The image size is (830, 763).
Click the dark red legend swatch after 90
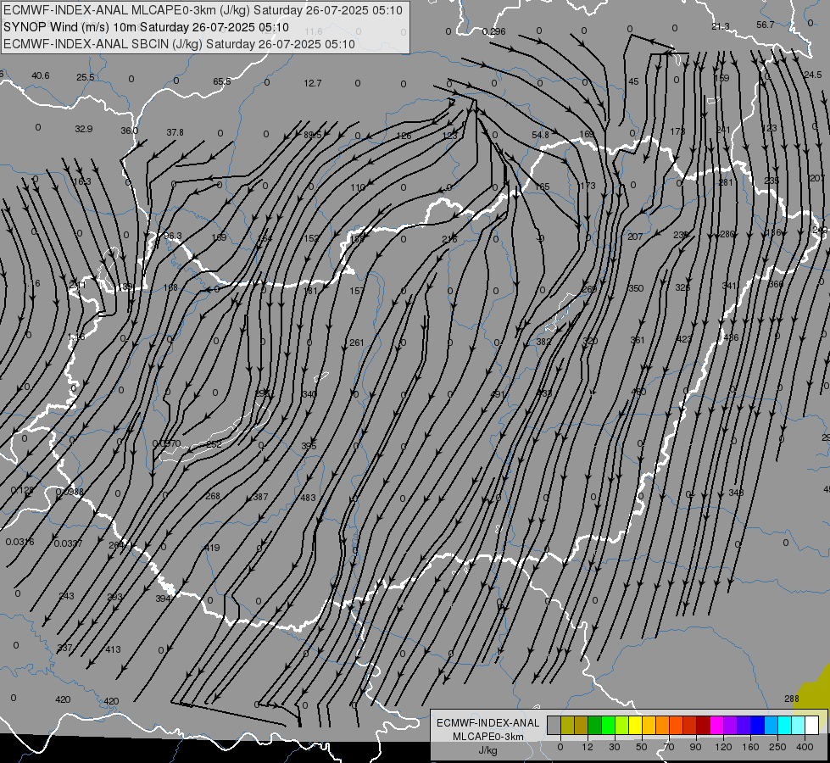(x=703, y=725)
